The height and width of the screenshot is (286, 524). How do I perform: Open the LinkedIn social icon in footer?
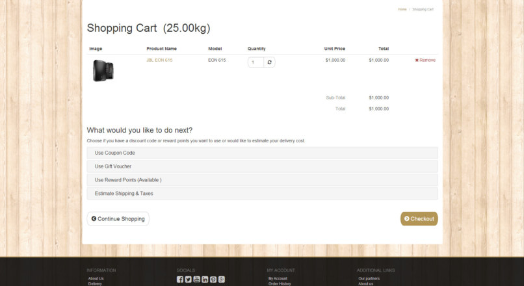(x=205, y=279)
